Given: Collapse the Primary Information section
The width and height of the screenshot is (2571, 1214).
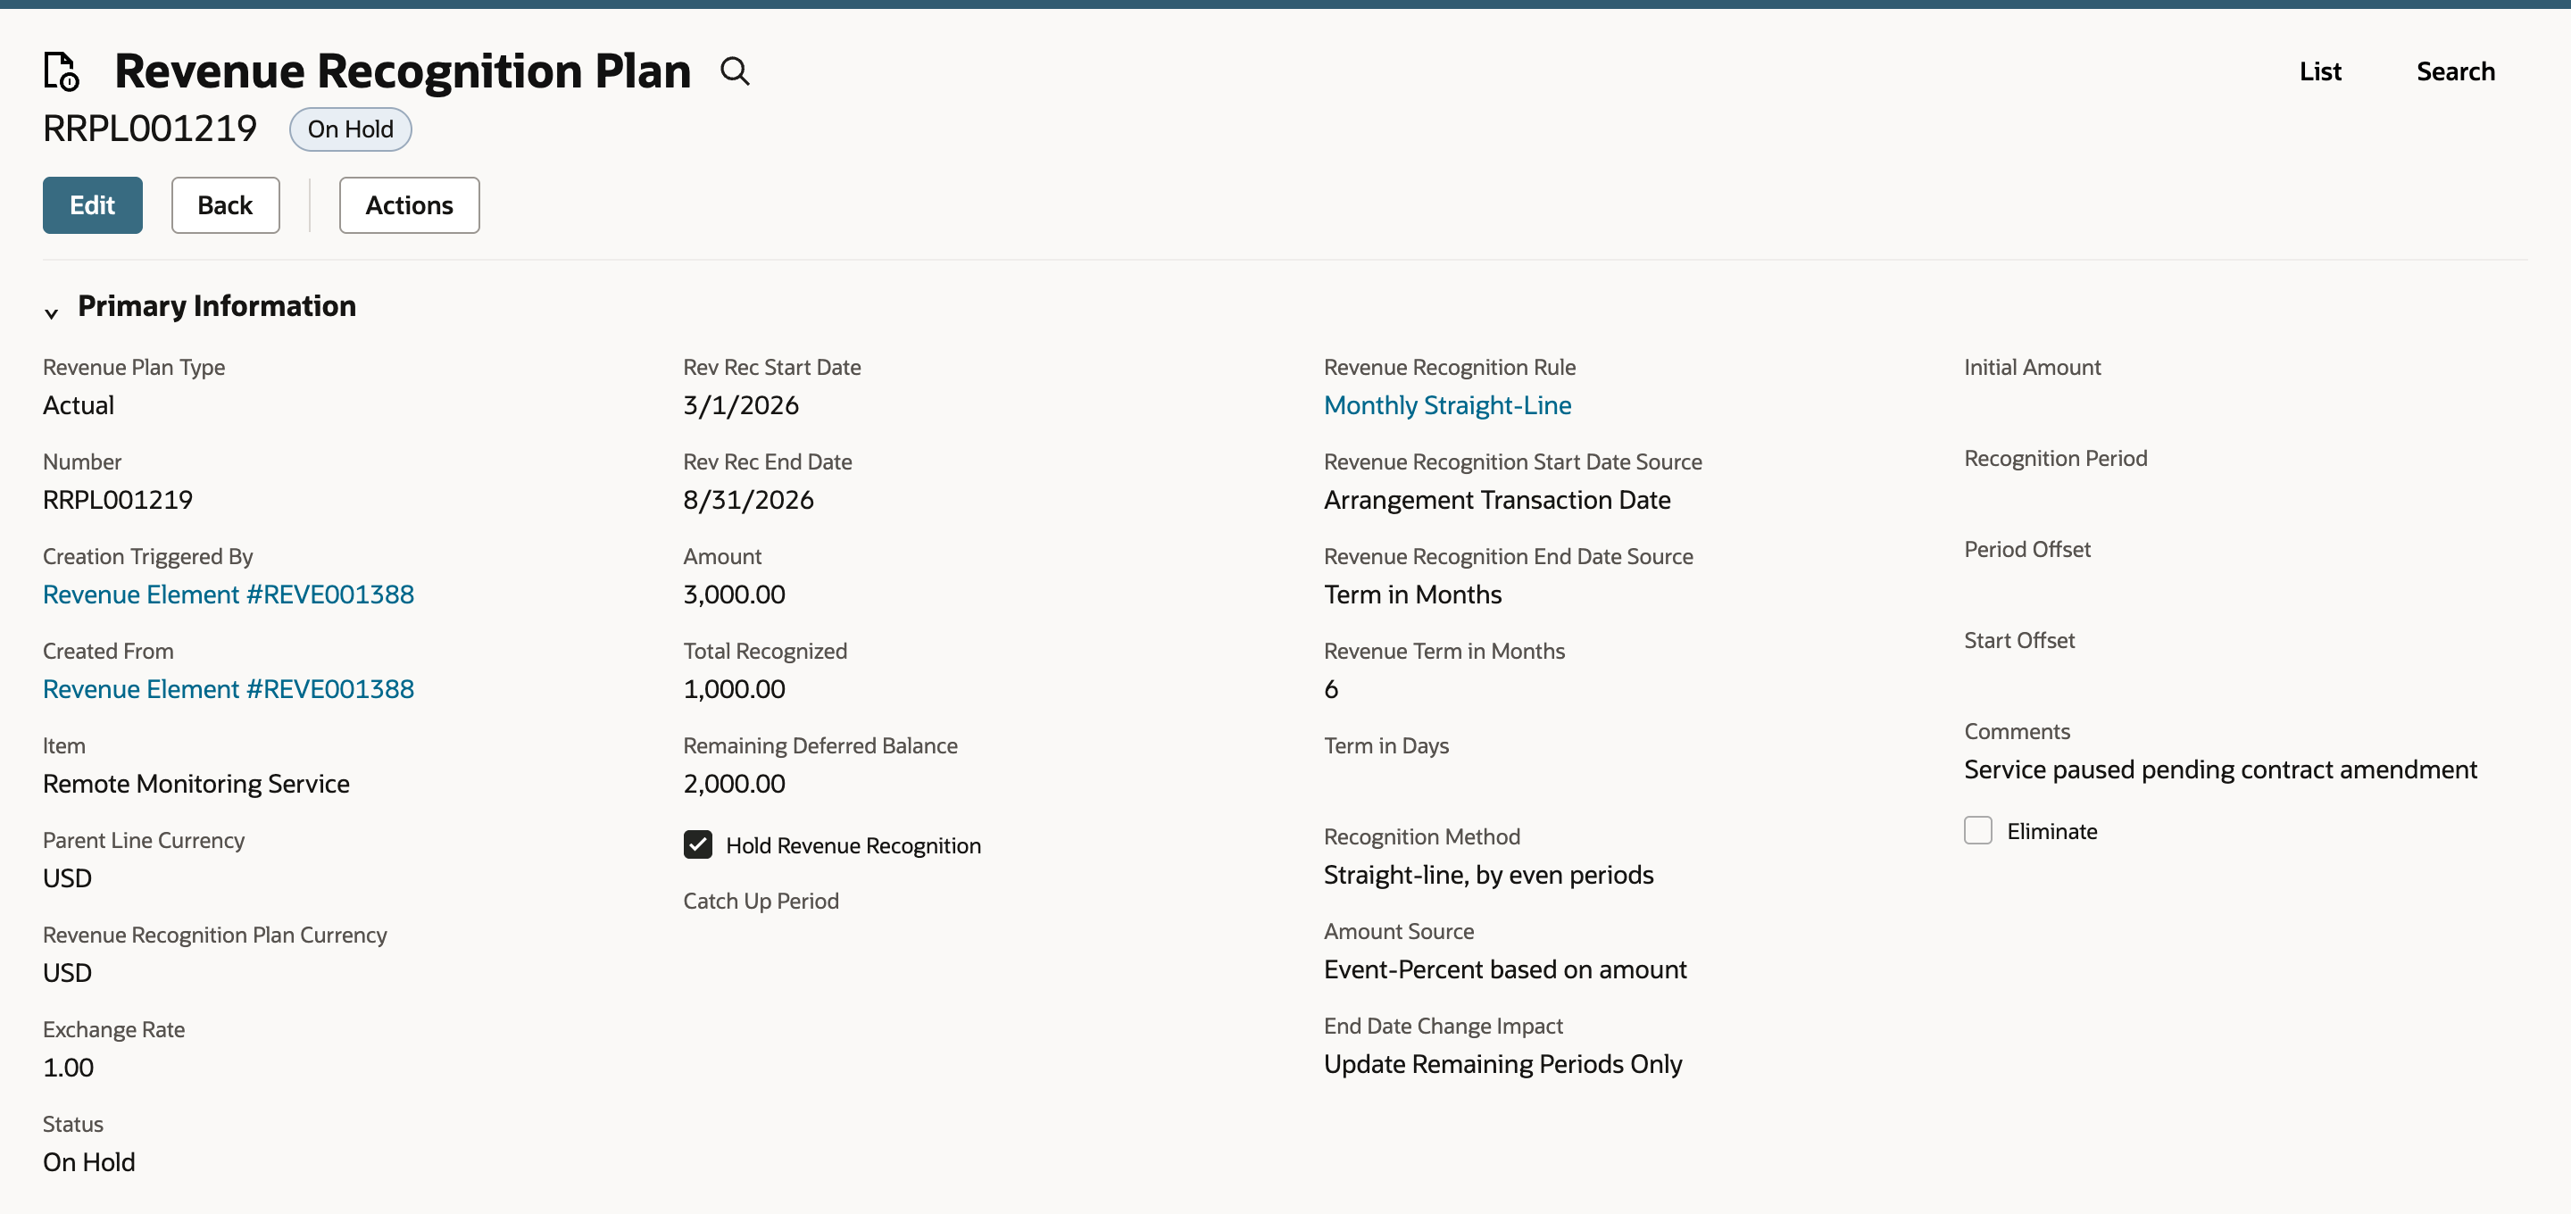Looking at the screenshot, I should pyautogui.click(x=51, y=312).
